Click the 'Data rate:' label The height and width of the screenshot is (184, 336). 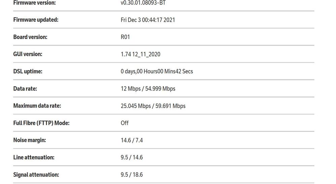tap(25, 89)
